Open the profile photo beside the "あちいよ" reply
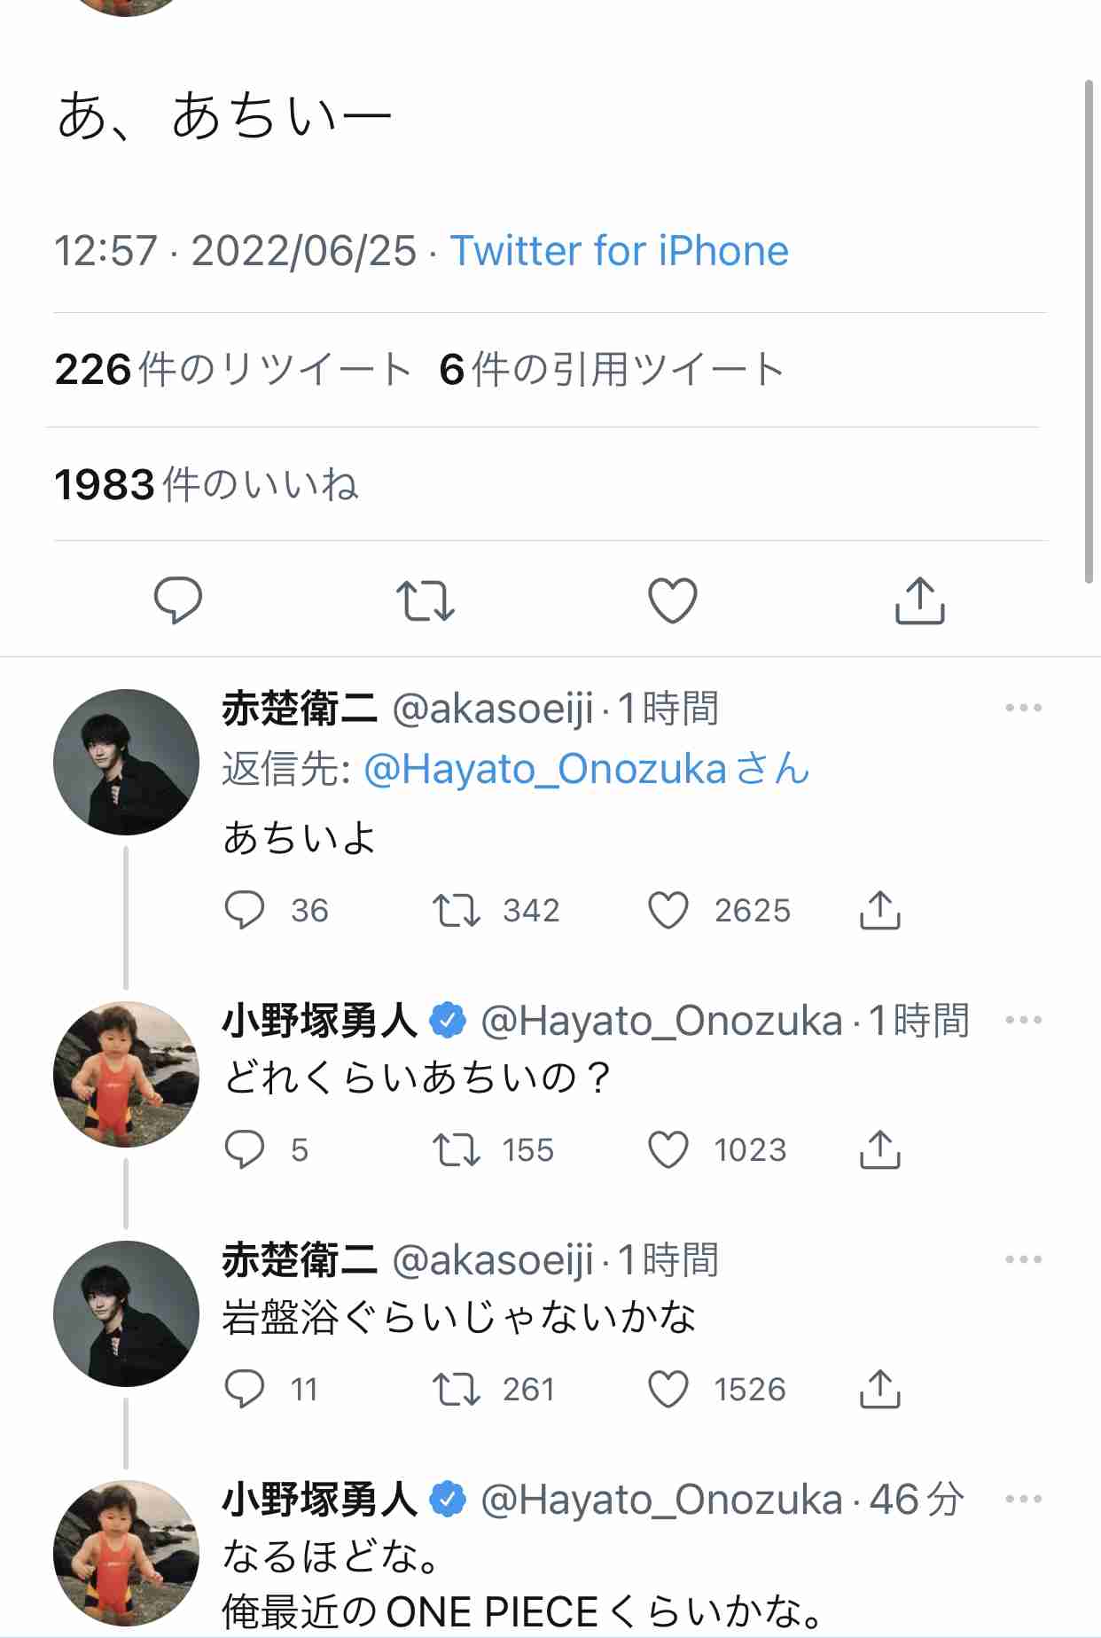 (126, 762)
